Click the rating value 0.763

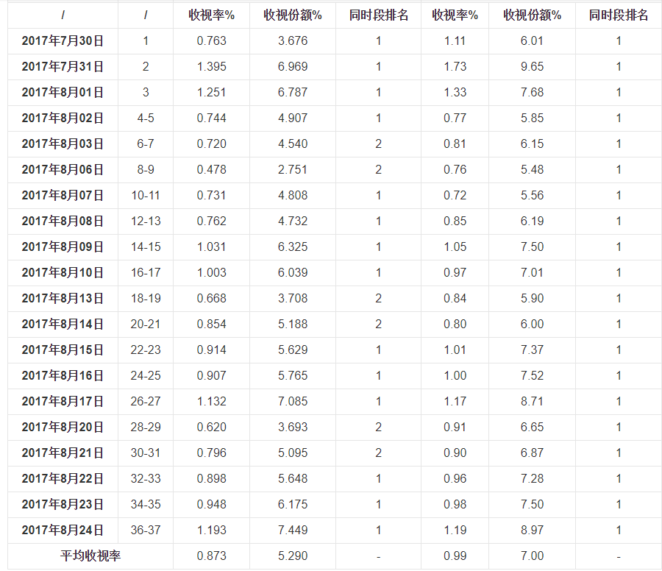[212, 41]
